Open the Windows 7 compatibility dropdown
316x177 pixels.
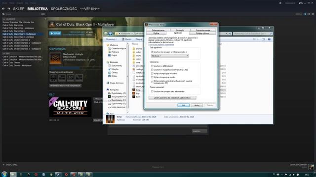tap(170, 56)
